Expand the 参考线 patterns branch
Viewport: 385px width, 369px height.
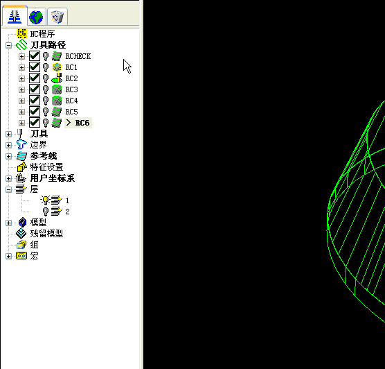coord(8,156)
